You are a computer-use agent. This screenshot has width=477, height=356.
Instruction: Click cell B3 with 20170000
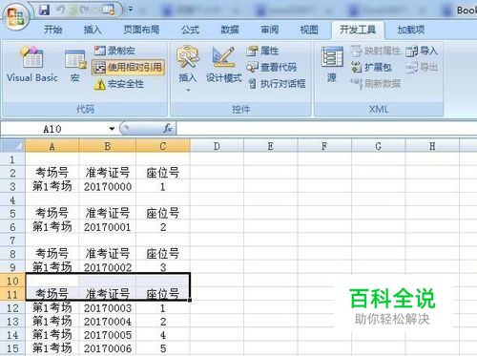pyautogui.click(x=107, y=186)
